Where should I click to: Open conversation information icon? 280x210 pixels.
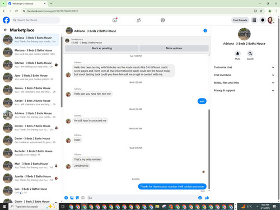click(x=205, y=31)
